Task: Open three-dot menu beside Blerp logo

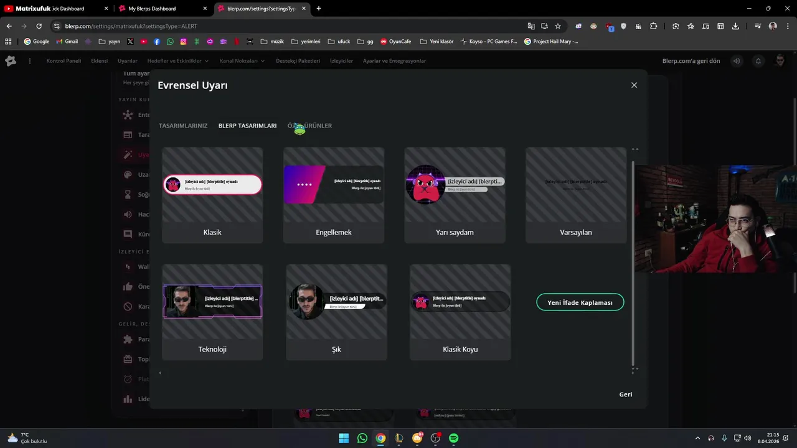Action: tap(29, 61)
